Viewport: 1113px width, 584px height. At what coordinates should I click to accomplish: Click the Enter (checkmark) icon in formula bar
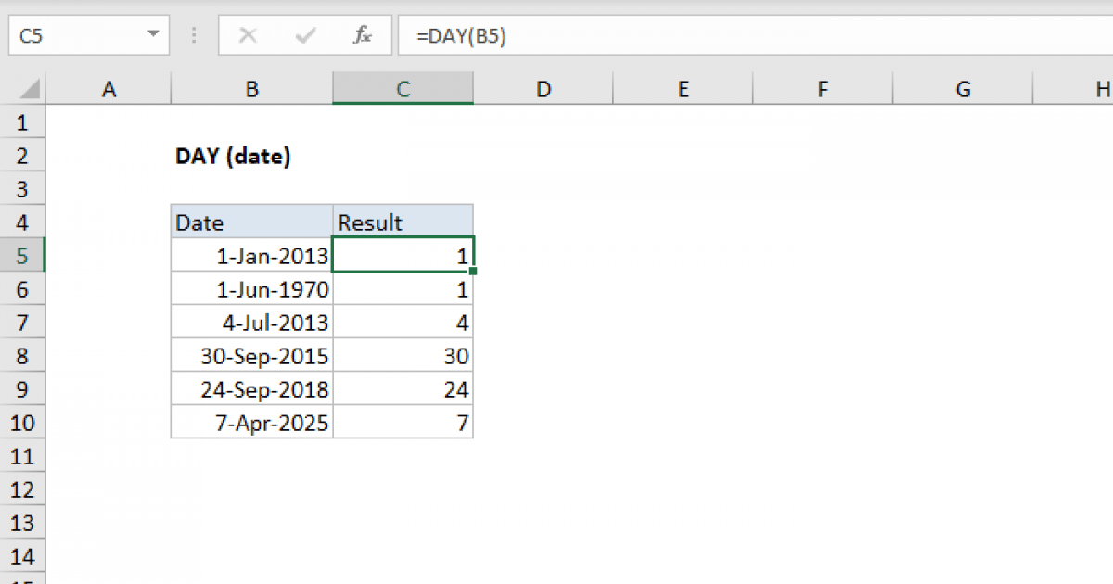tap(303, 35)
